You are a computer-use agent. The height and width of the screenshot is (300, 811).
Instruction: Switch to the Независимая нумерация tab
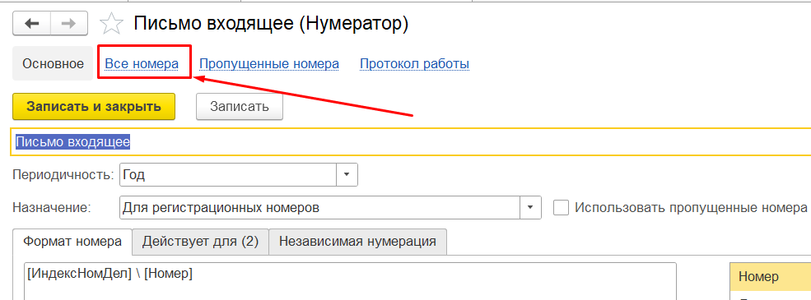[x=357, y=241]
